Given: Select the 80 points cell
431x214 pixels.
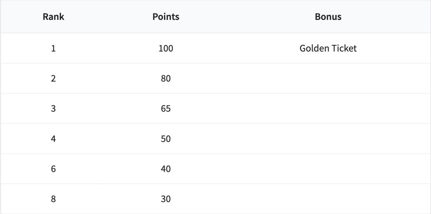Looking at the screenshot, I should tap(166, 78).
